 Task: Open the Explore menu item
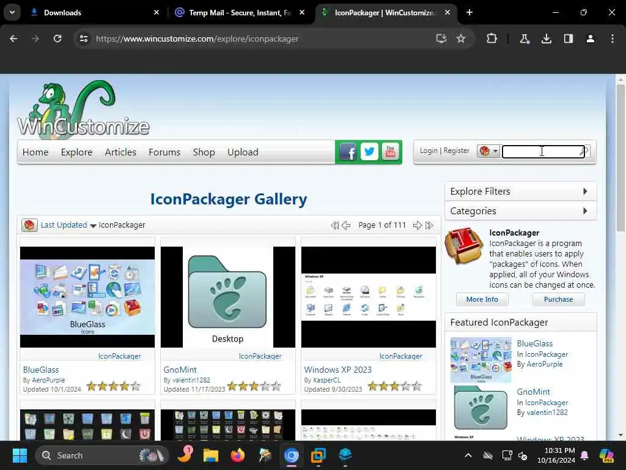[x=76, y=152]
